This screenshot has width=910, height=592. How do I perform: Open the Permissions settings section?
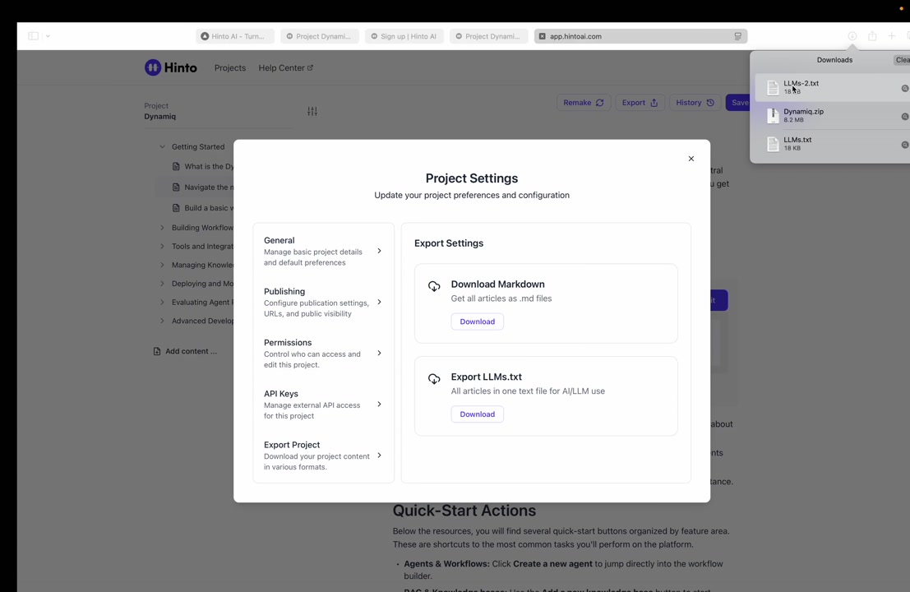[322, 353]
